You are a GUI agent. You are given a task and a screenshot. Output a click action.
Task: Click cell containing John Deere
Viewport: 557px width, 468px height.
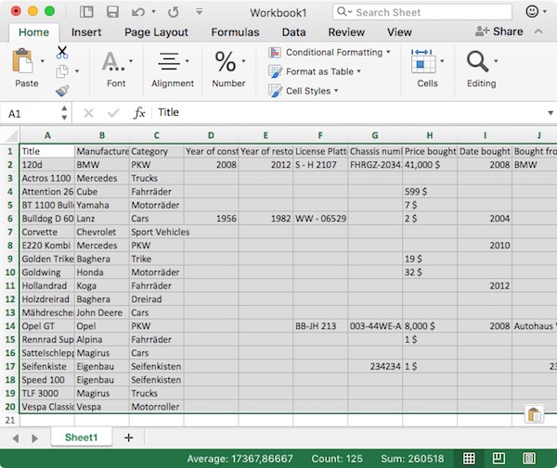point(102,312)
